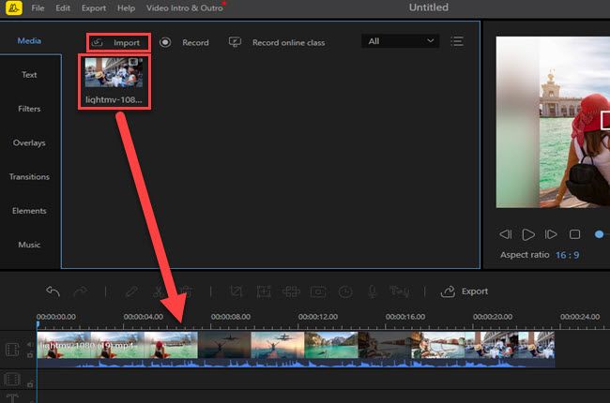Click the Untitled project title
This screenshot has width=610, height=403.
[428, 7]
